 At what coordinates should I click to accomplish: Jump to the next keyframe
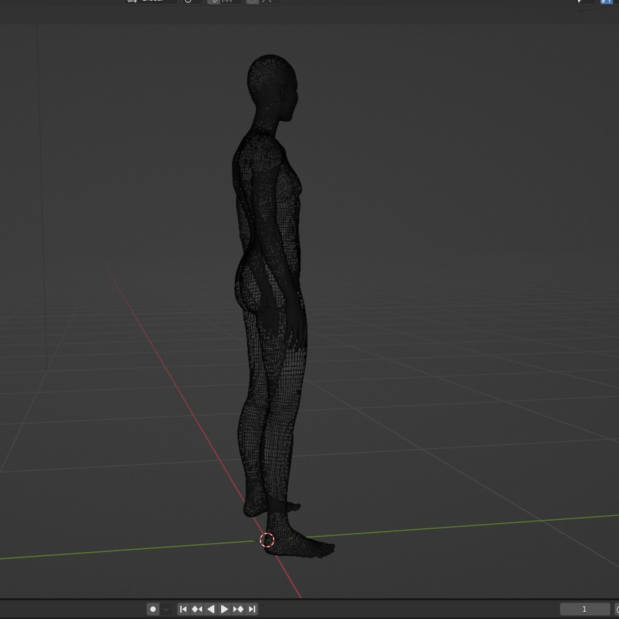coord(238,609)
